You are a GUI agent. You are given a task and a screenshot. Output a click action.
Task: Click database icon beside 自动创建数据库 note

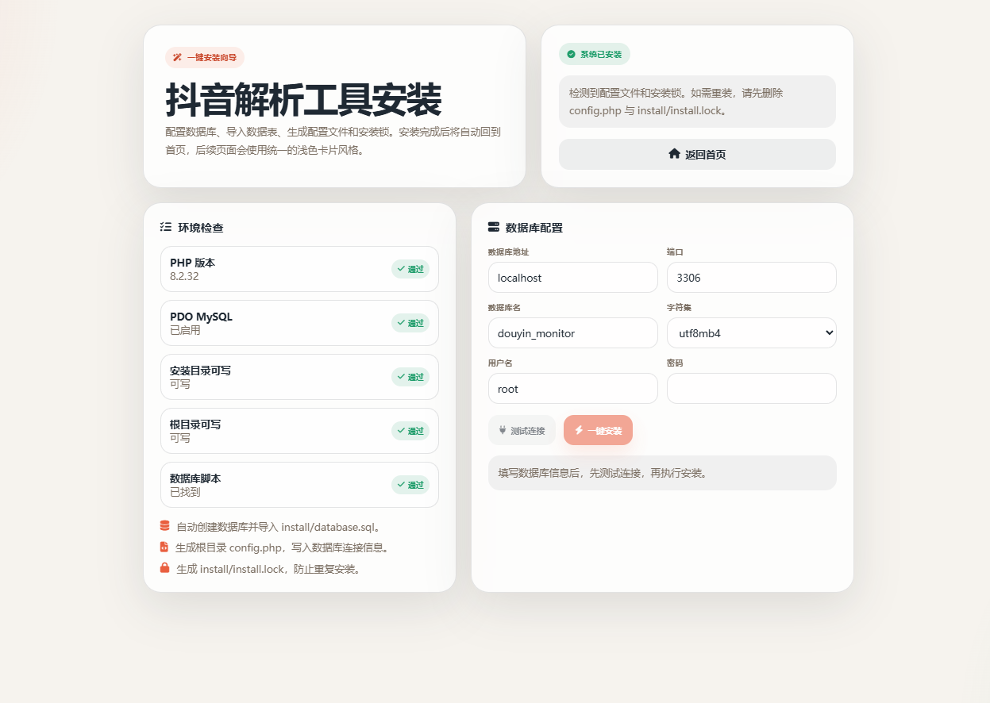pyautogui.click(x=164, y=525)
